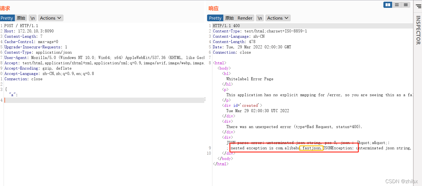Switch to combined tabbed layout view icon
422x186 pixels.
tap(405, 5)
